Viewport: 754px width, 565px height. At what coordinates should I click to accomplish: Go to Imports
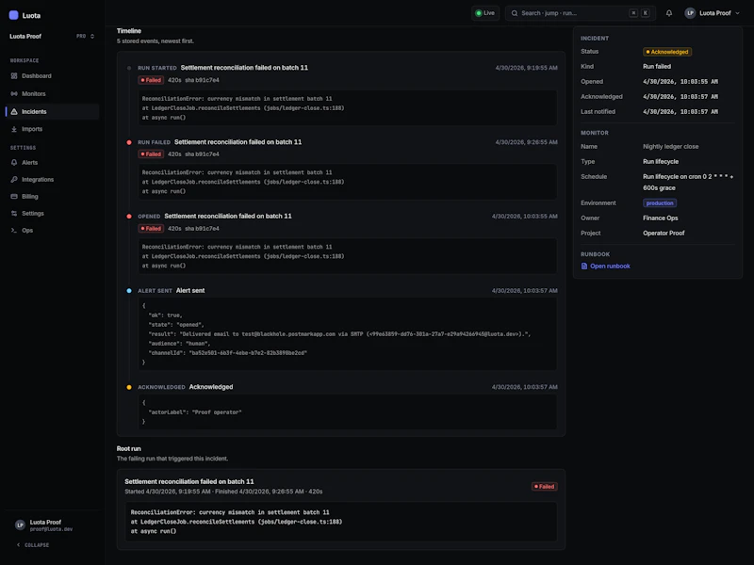(x=53, y=129)
